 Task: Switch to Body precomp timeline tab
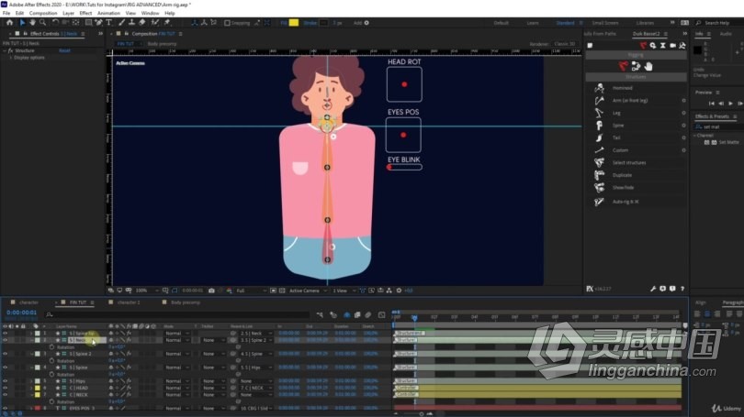tap(186, 302)
